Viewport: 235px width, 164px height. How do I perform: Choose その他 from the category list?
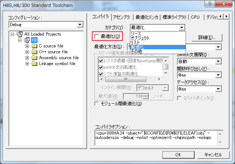pyautogui.click(x=136, y=51)
